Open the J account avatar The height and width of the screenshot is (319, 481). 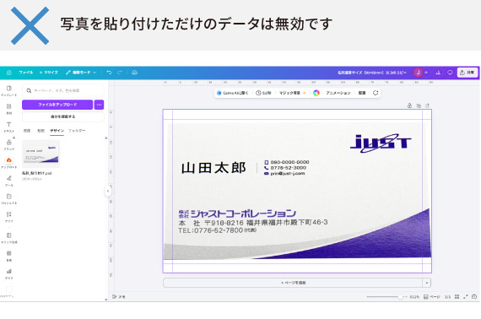coord(418,73)
